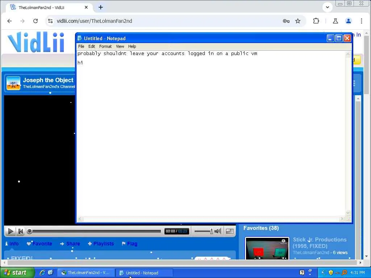This screenshot has height=278, width=371.
Task: Click the security shield tray icon
Action: coord(331,273)
